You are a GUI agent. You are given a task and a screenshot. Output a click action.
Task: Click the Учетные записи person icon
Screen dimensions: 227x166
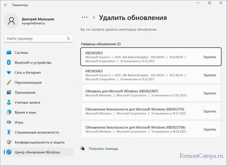pos(9,103)
